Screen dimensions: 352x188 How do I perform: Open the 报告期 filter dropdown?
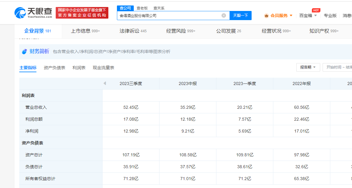point(308,67)
